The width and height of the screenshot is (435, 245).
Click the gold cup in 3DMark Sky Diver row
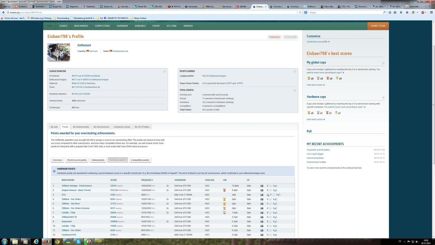click(x=224, y=204)
